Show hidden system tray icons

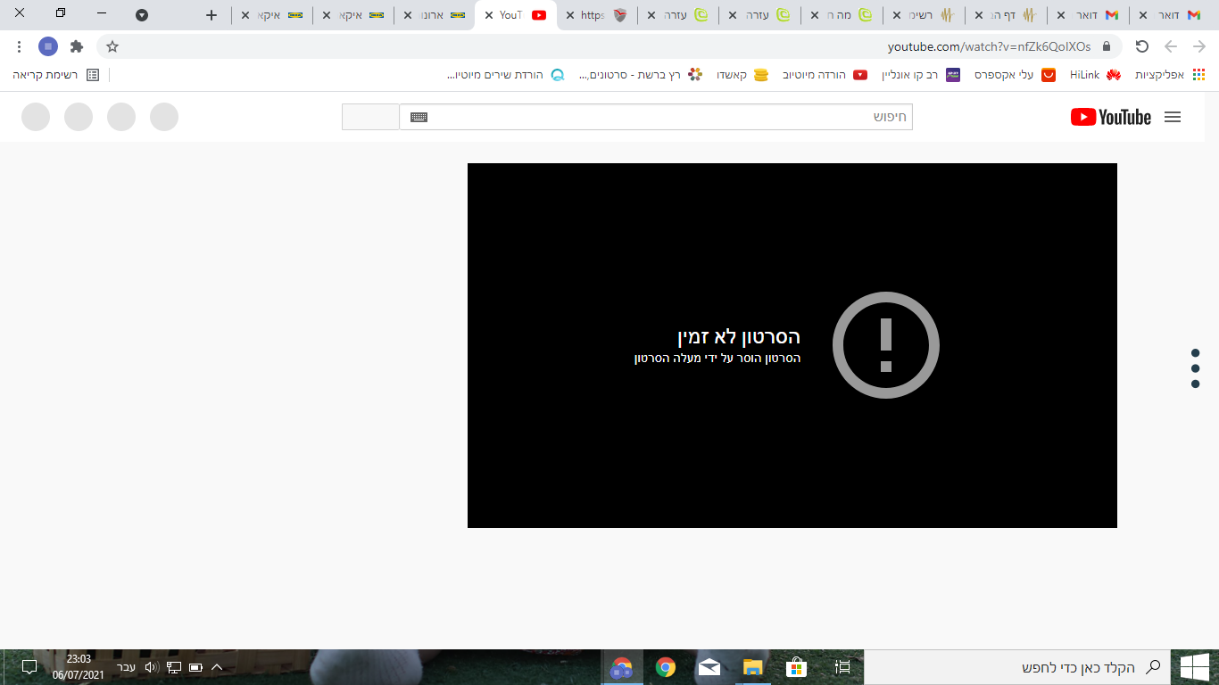[217, 667]
